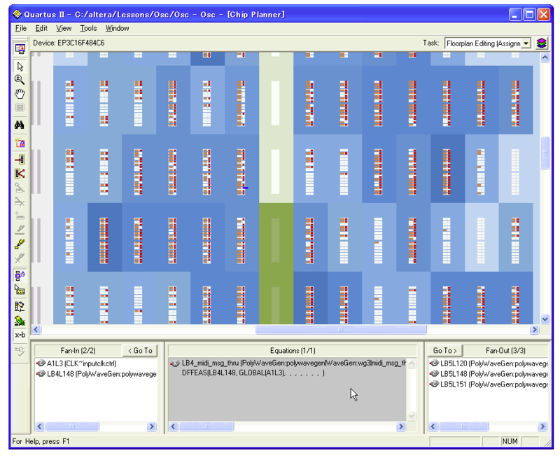Viewport: 560px width, 458px height.
Task: Click the DFFEAS(LB4L148, GLOBAL(A1L3)...) equation text
Action: [x=253, y=373]
